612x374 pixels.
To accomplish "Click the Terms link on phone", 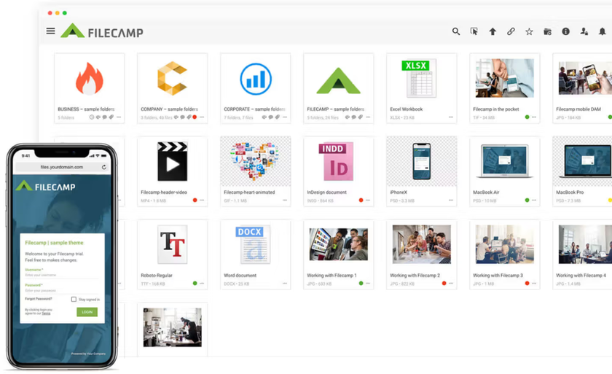I will 46,313.
